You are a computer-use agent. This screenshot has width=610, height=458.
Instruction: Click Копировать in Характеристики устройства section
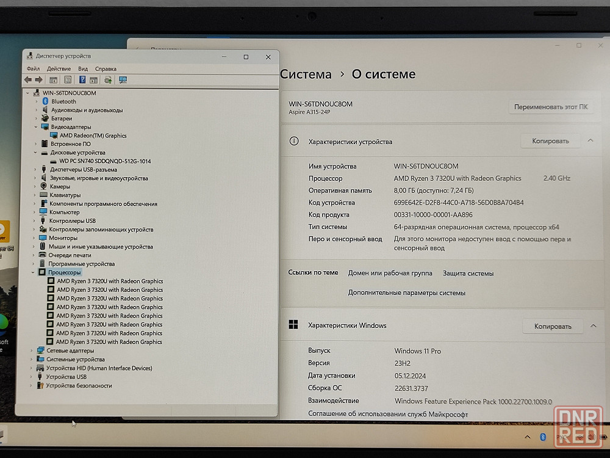tap(550, 141)
